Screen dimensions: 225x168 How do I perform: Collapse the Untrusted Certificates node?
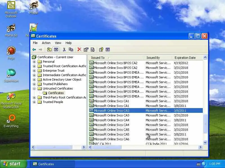[x=34, y=88]
